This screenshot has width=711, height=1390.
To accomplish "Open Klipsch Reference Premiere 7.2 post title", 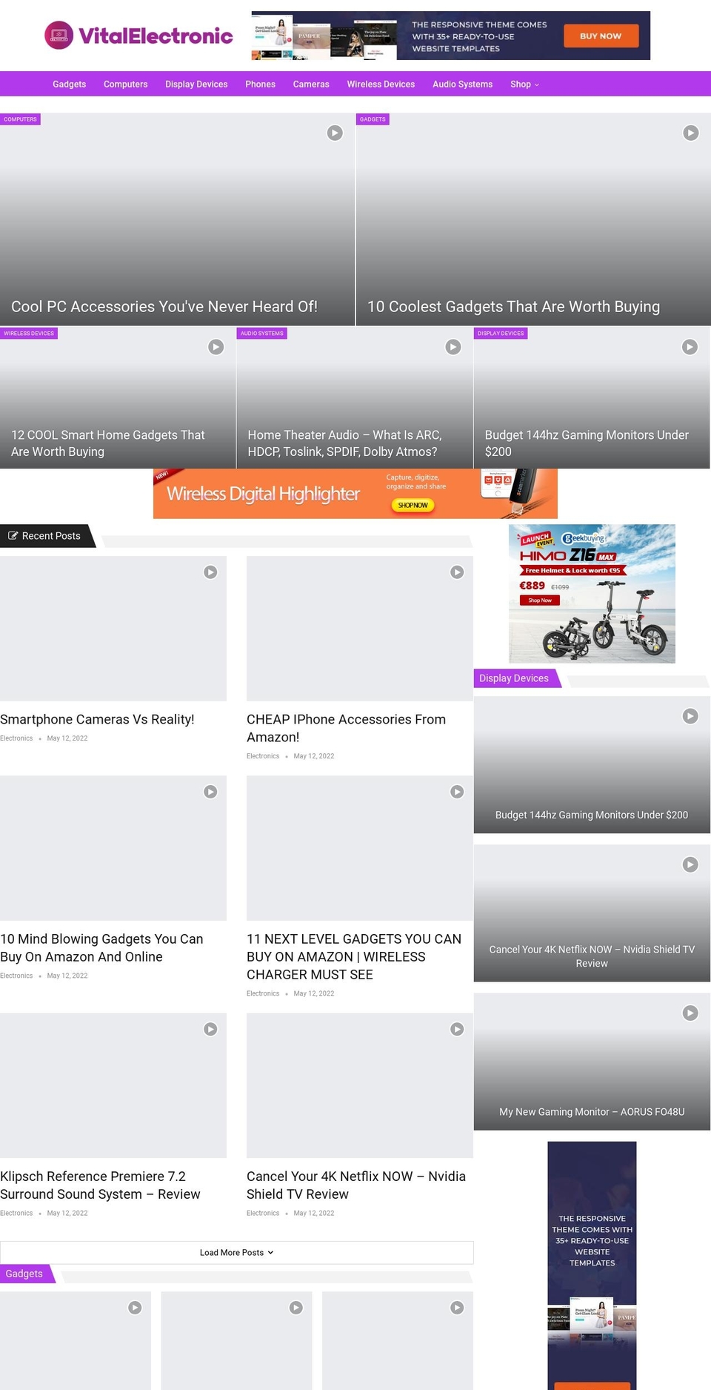I will pyautogui.click(x=100, y=1185).
